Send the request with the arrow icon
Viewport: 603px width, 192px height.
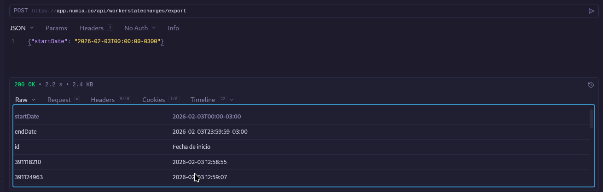(591, 11)
